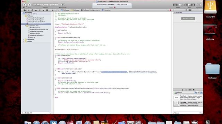The image size is (222, 124).
Task: Switch to Version editor
Action: [x=182, y=5]
